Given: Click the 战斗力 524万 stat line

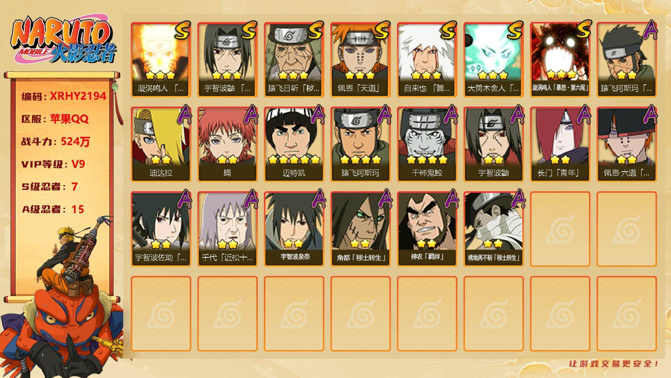Looking at the screenshot, I should pos(56,142).
